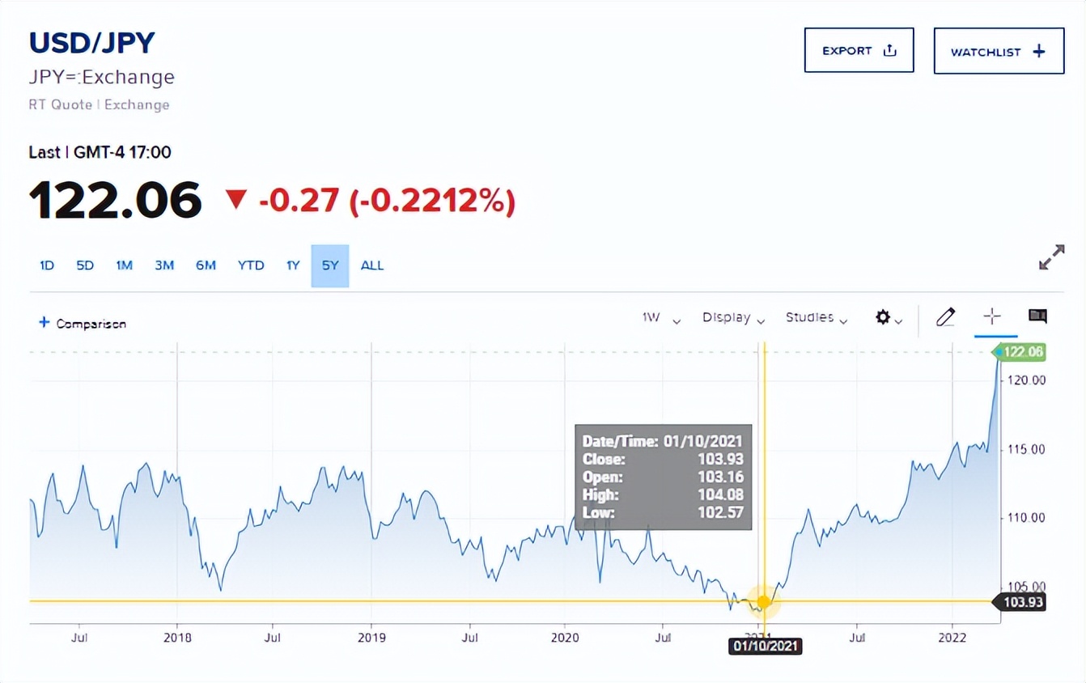Expand the Display dropdown
The height and width of the screenshot is (683, 1086).
pos(733,318)
